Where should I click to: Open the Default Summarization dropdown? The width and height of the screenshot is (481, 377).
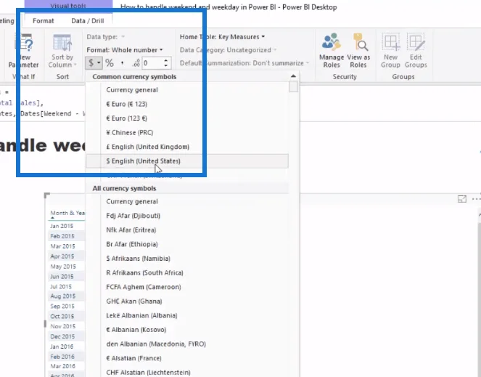coord(244,63)
